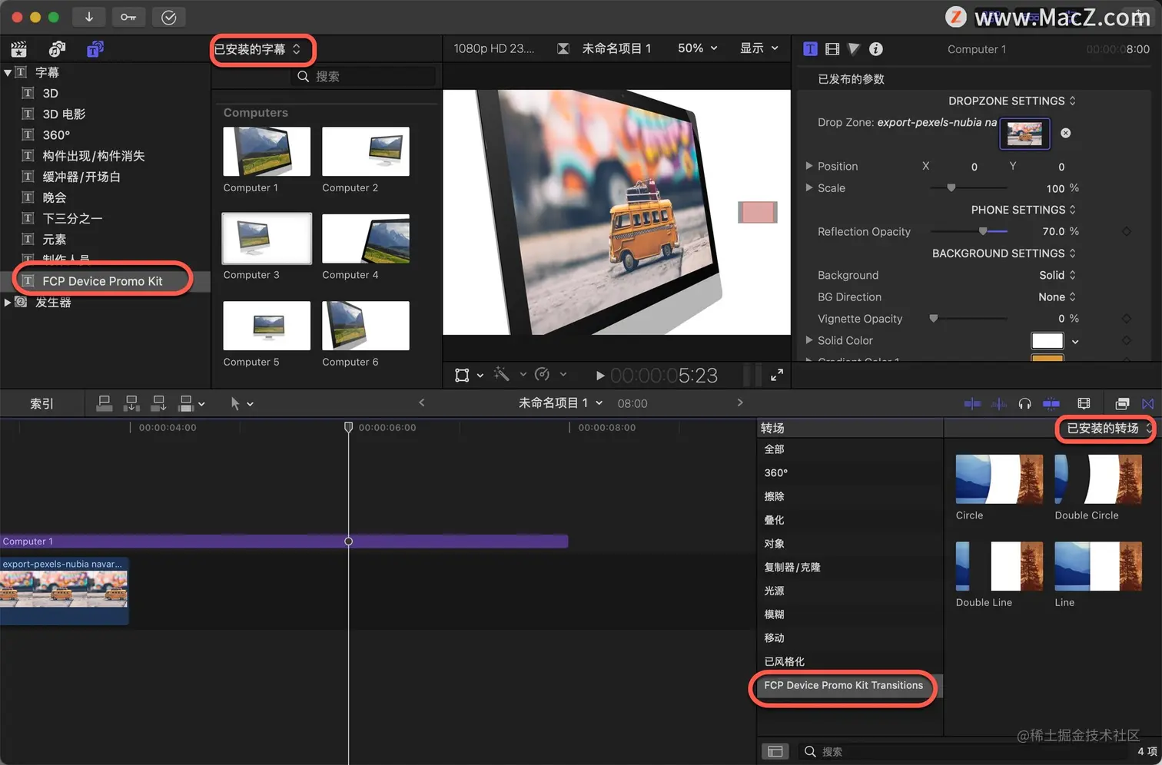The image size is (1162, 765).
Task: Insert the selected clip icon
Action: click(x=131, y=403)
